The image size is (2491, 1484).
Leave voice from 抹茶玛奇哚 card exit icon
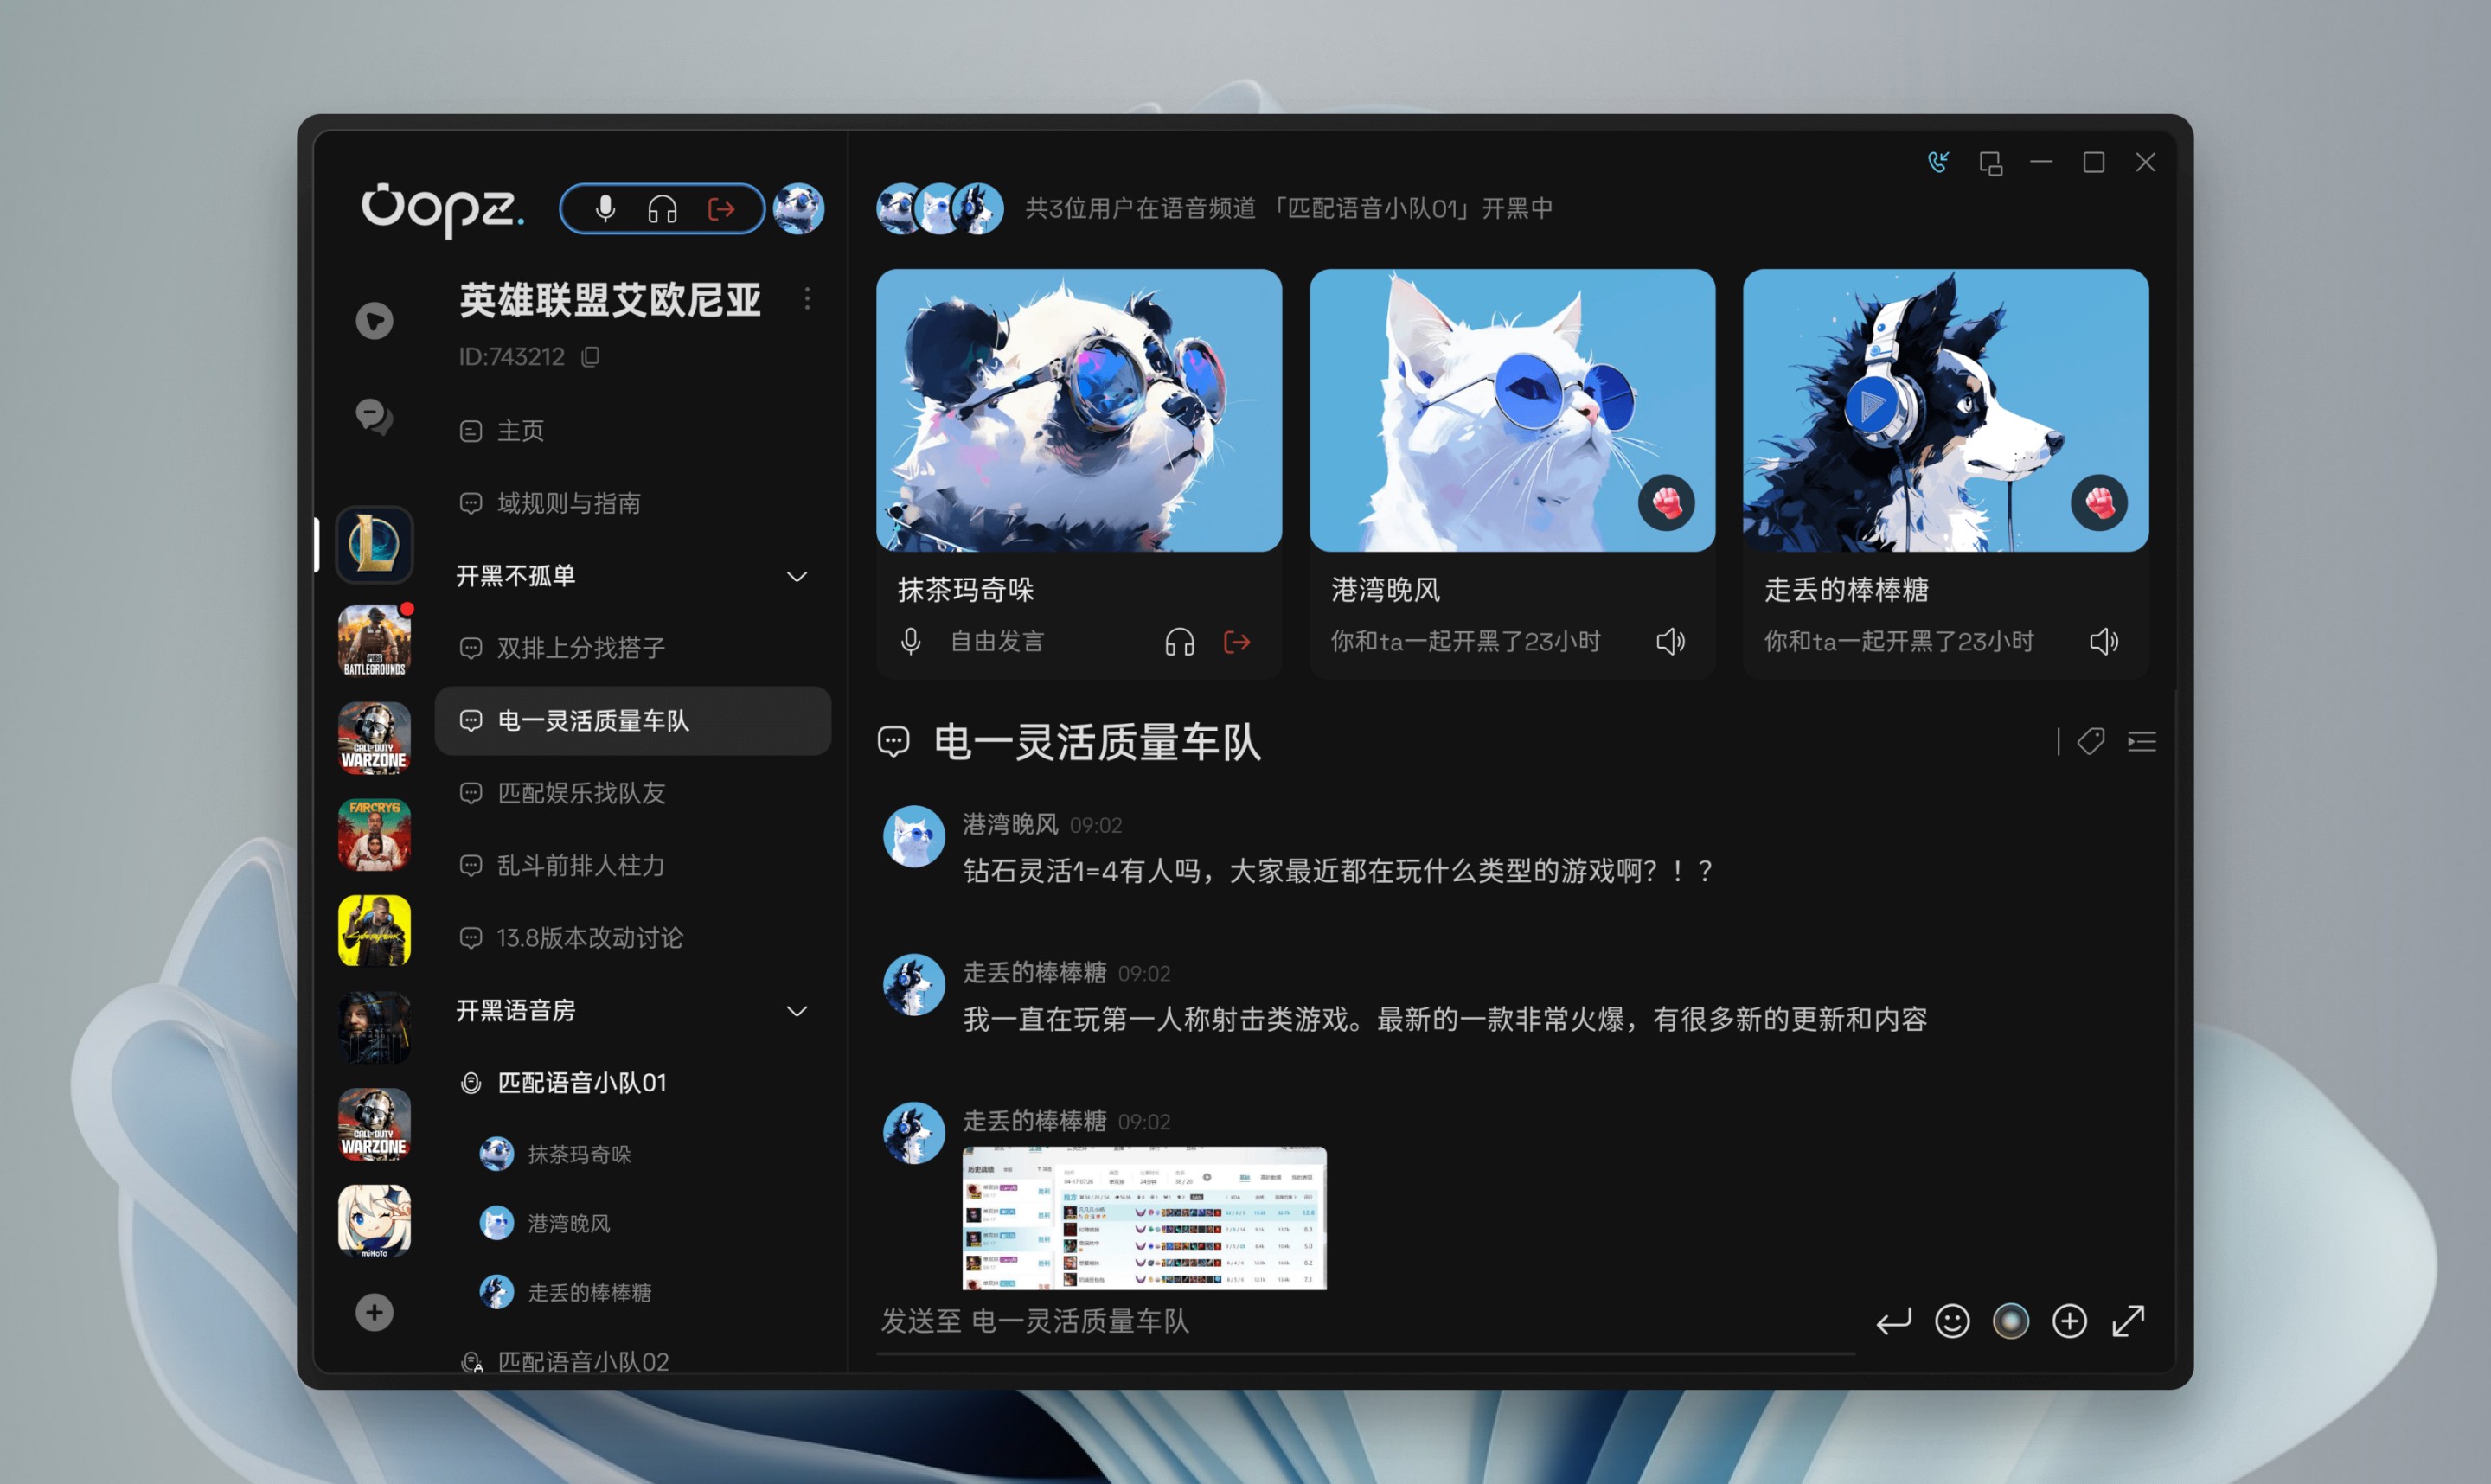pos(1237,641)
